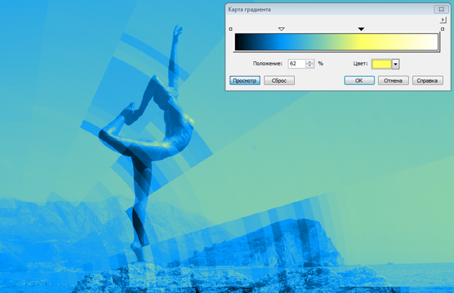454x293 pixels.
Task: Close the Карта градиента dialog
Action: click(x=442, y=9)
